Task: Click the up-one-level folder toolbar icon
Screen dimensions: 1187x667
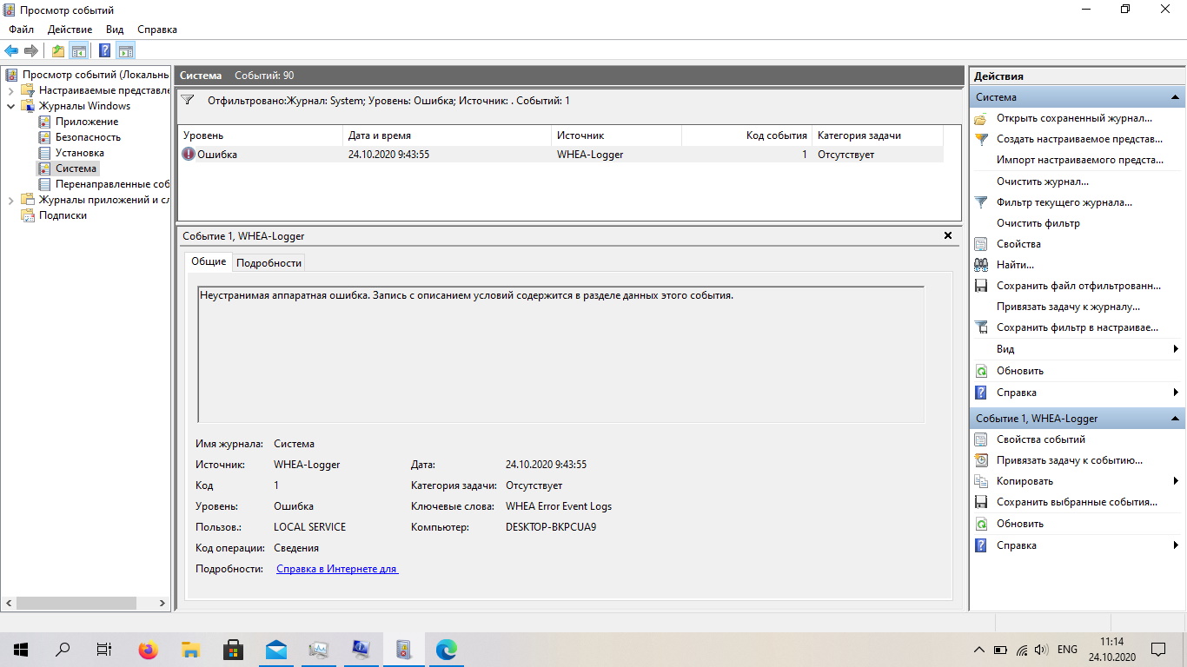Action: 57,50
